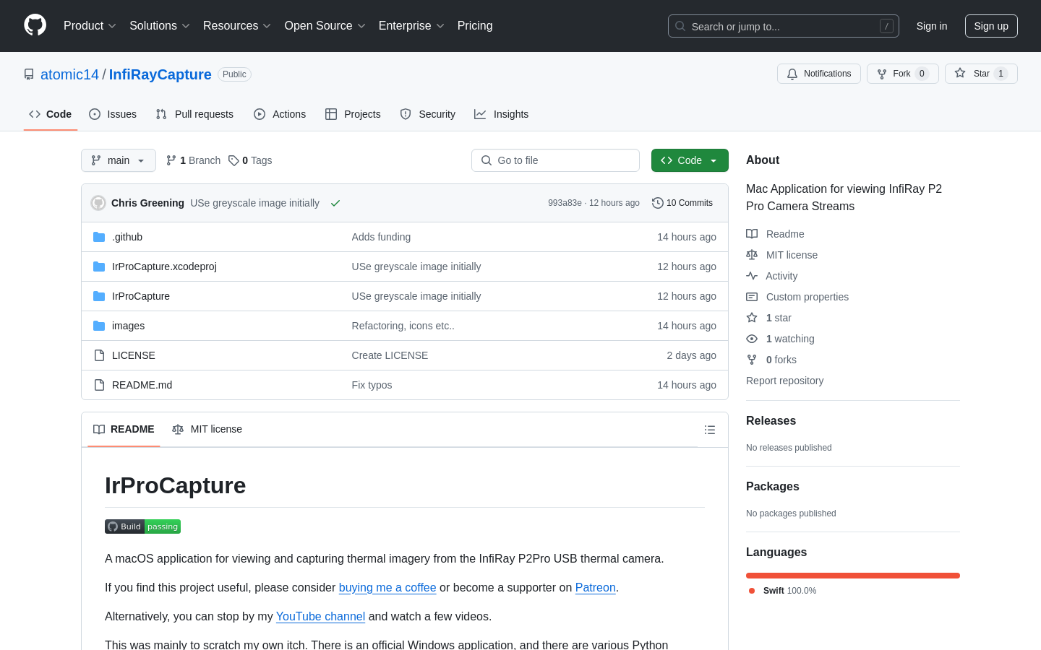This screenshot has width=1041, height=650.
Task: Click the IrProCapture folder icon
Action: coord(99,296)
